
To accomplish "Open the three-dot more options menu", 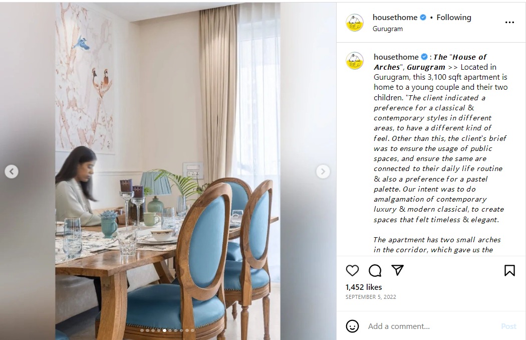I will pos(509,22).
